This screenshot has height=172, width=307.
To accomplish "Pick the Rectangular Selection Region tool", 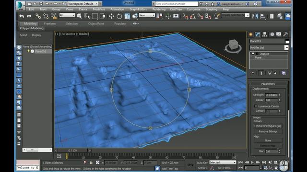I will [95, 16].
